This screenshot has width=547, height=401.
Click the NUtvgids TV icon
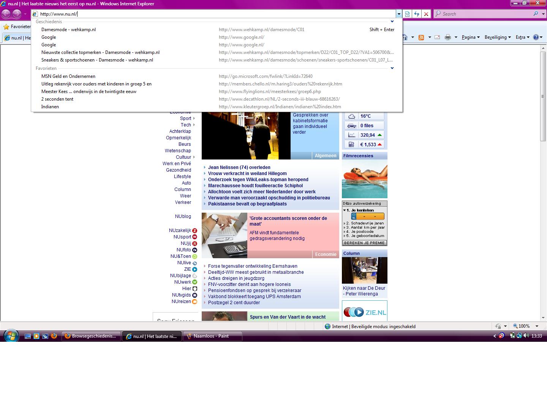195,295
